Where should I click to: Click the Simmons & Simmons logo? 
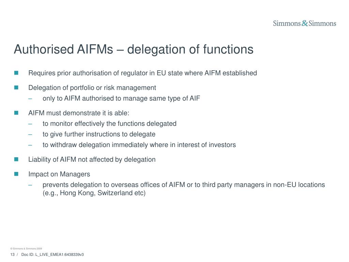[x=304, y=23]
